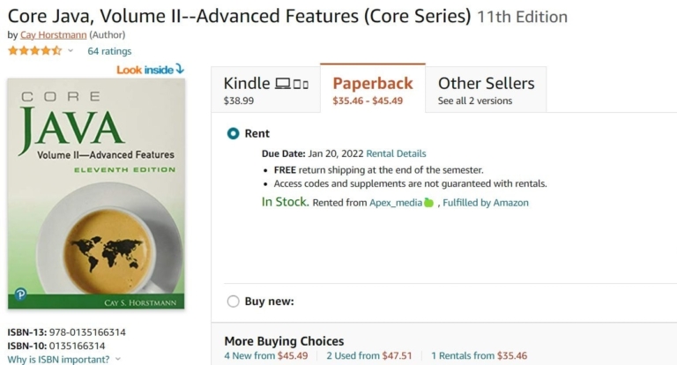Open the Other Sellers tab

coord(486,90)
